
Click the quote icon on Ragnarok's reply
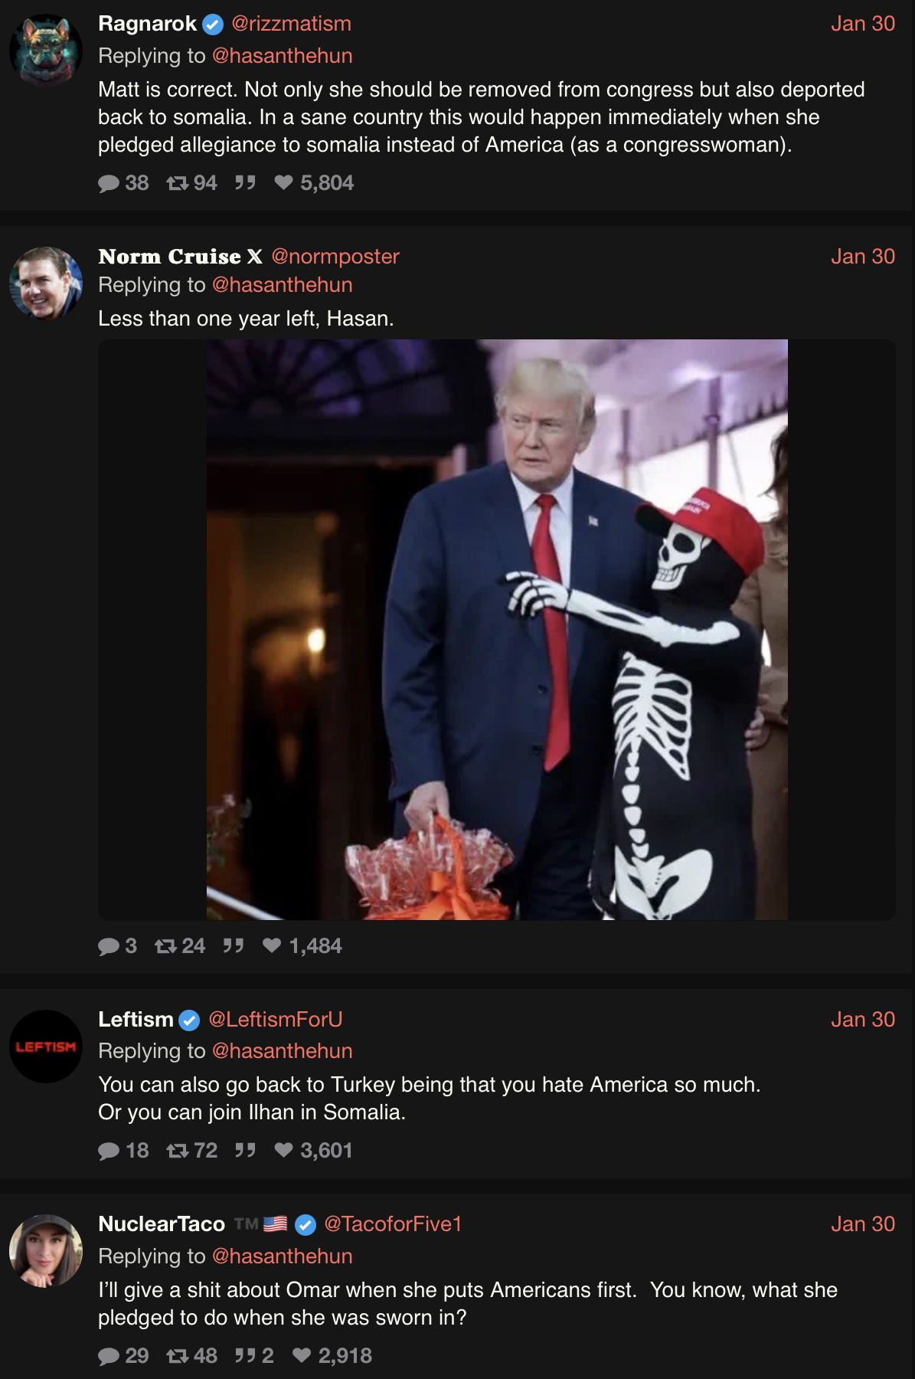(x=245, y=182)
